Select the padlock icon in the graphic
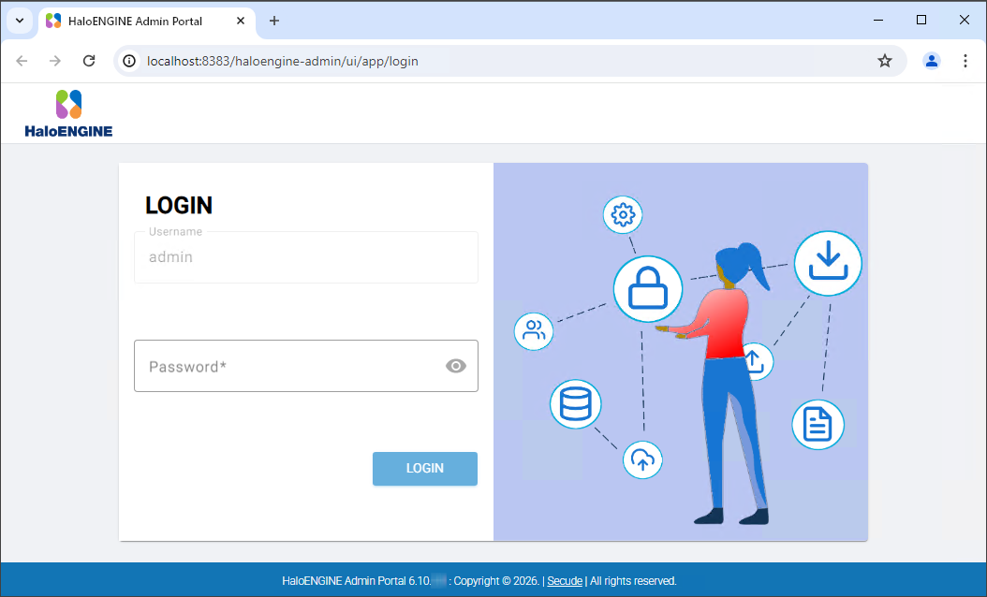 tap(647, 288)
